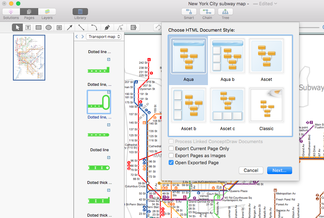Enable Export Current Page Only
This screenshot has height=218, width=324.
click(x=171, y=149)
